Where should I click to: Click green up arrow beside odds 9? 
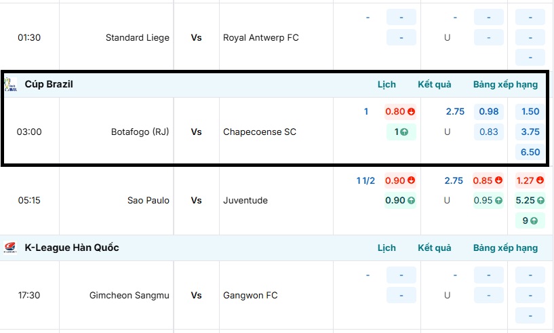[x=534, y=220]
